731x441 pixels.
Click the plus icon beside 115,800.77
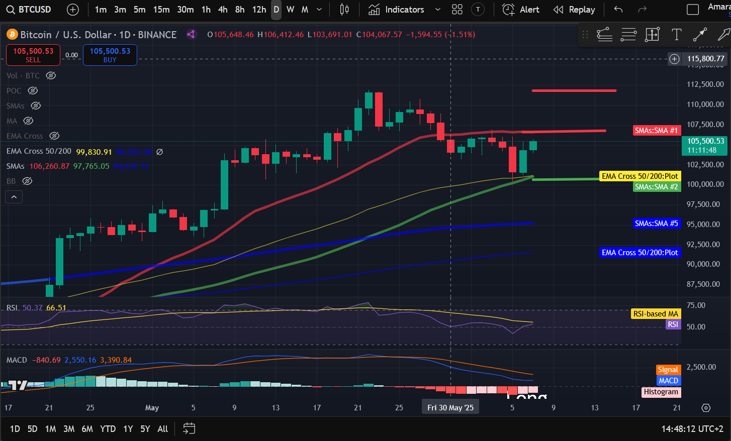coord(674,59)
